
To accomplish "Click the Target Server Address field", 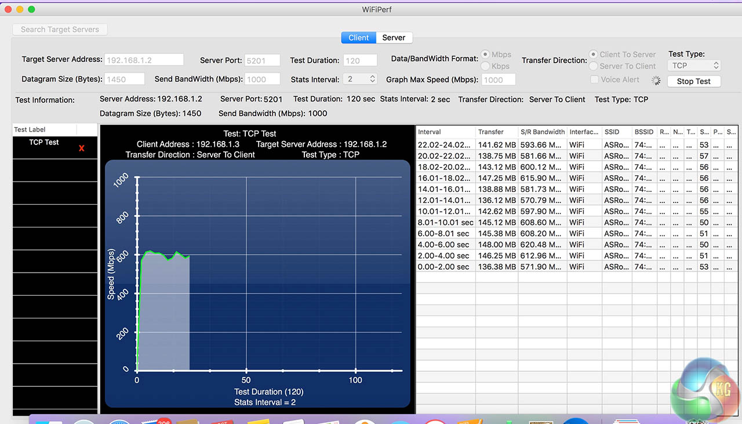I will tap(144, 60).
